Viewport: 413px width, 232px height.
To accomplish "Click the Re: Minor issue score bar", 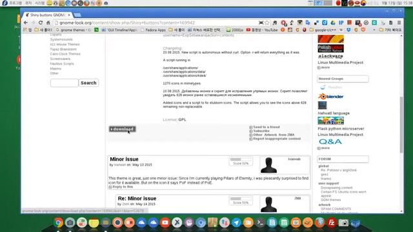I will (x=241, y=198).
